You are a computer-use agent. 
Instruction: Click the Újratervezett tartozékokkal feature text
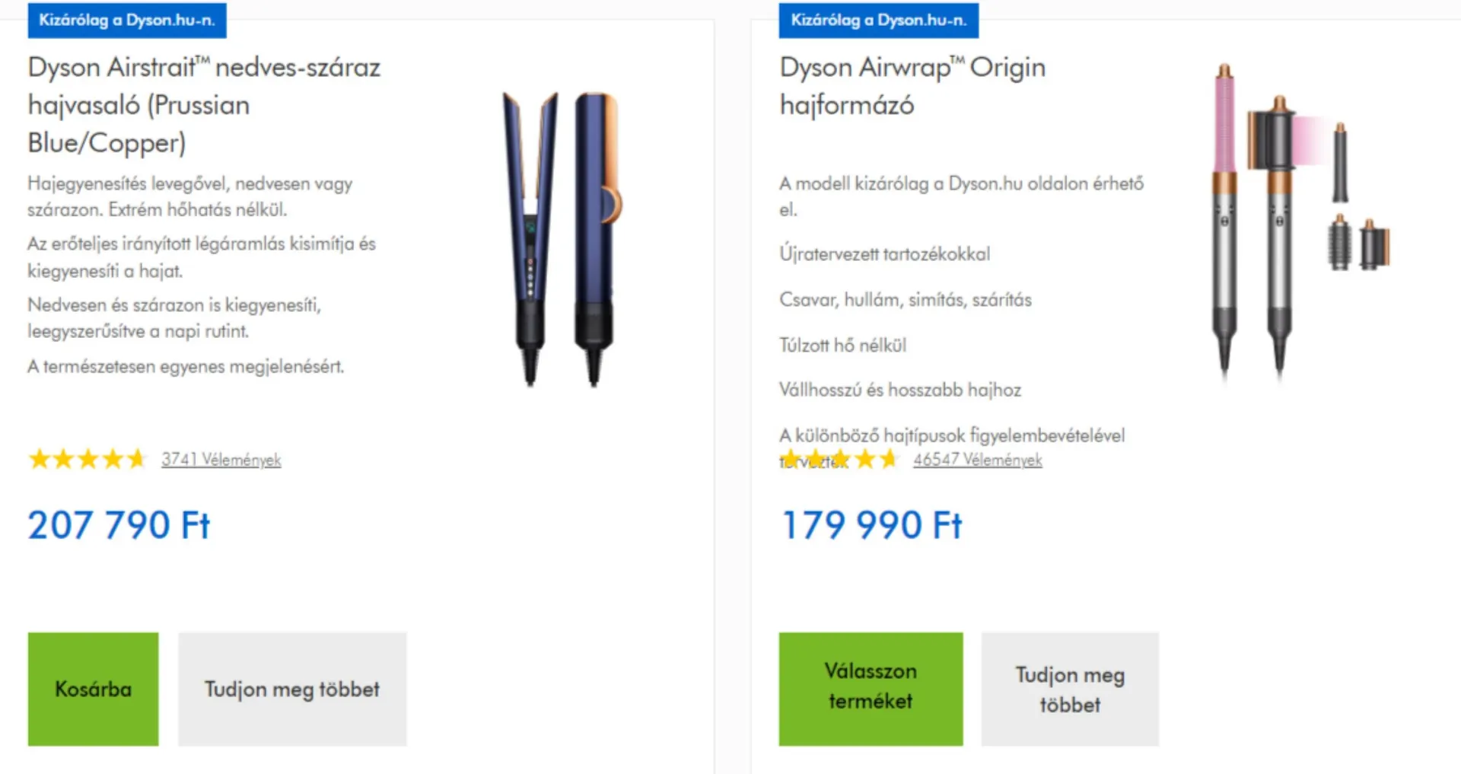884,253
